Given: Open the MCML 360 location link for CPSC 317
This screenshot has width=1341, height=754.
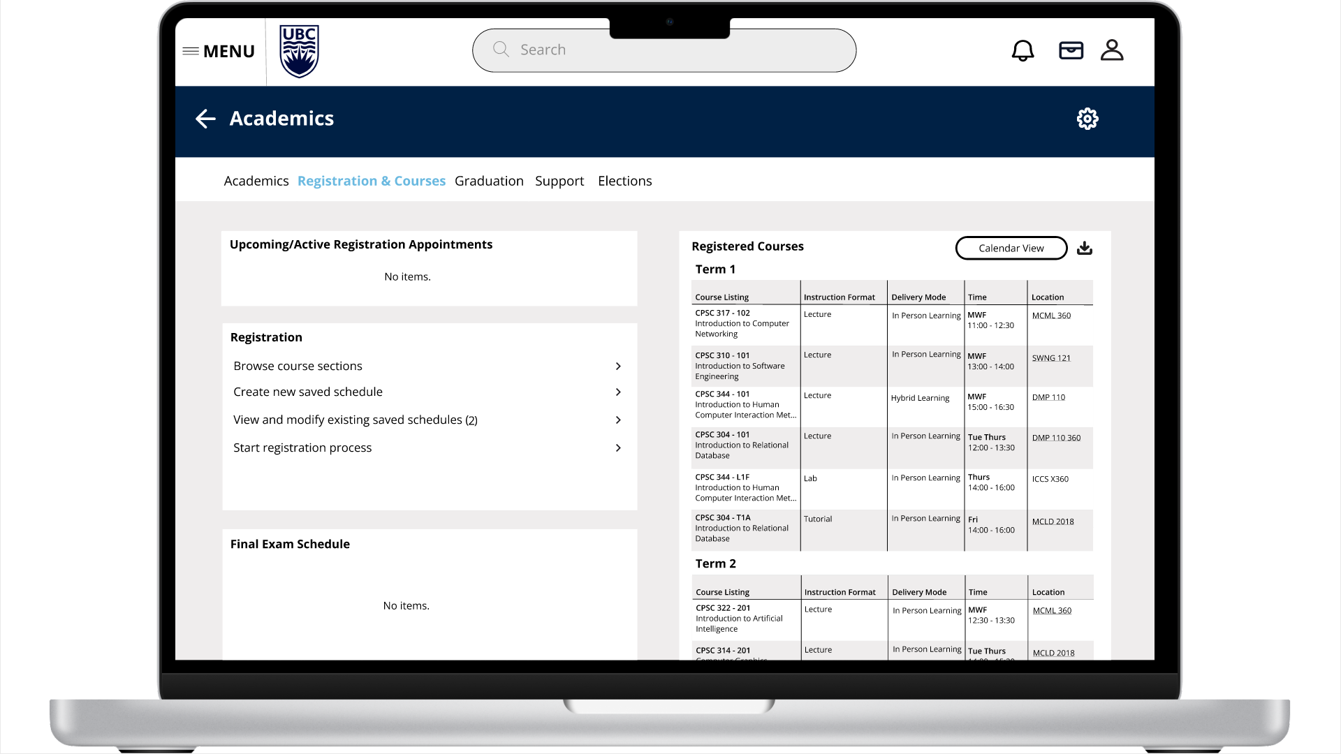Looking at the screenshot, I should [x=1051, y=316].
